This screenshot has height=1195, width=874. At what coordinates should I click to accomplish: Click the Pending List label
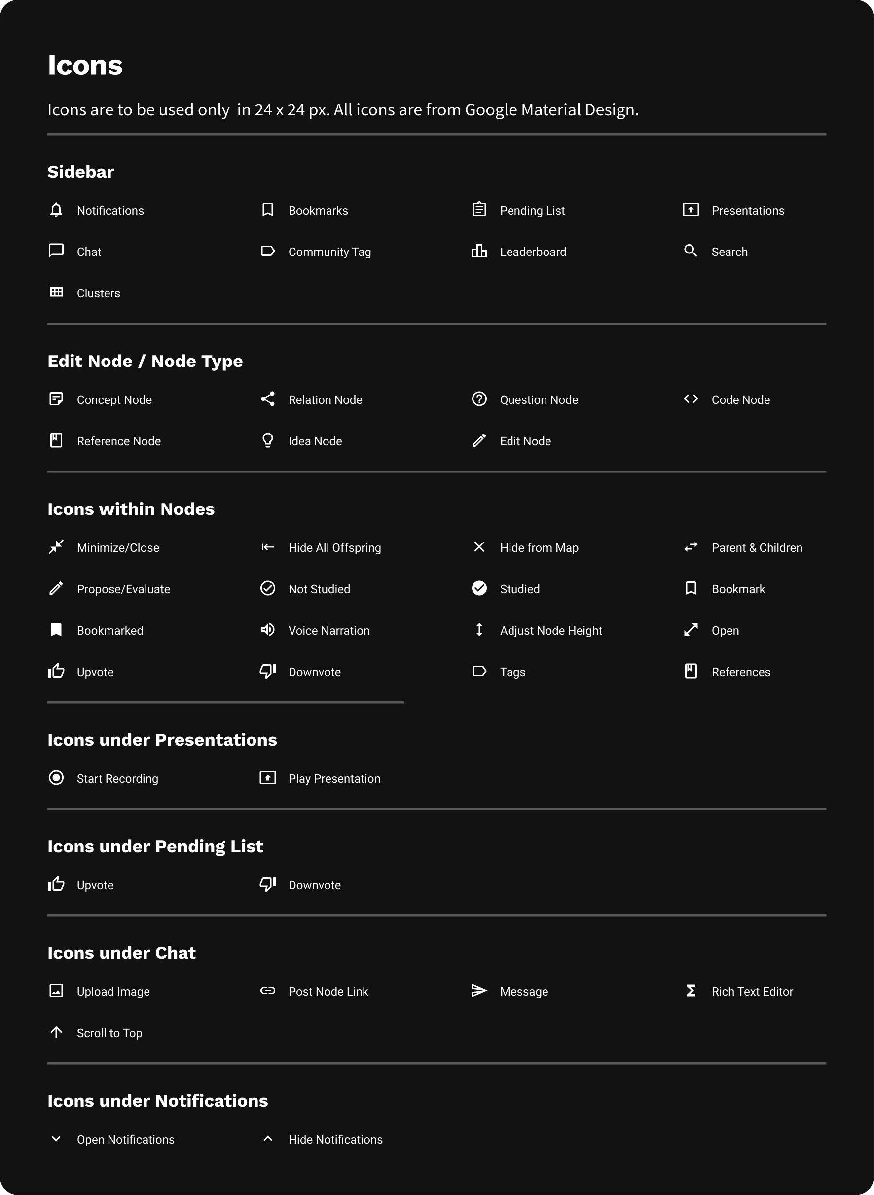click(x=532, y=211)
